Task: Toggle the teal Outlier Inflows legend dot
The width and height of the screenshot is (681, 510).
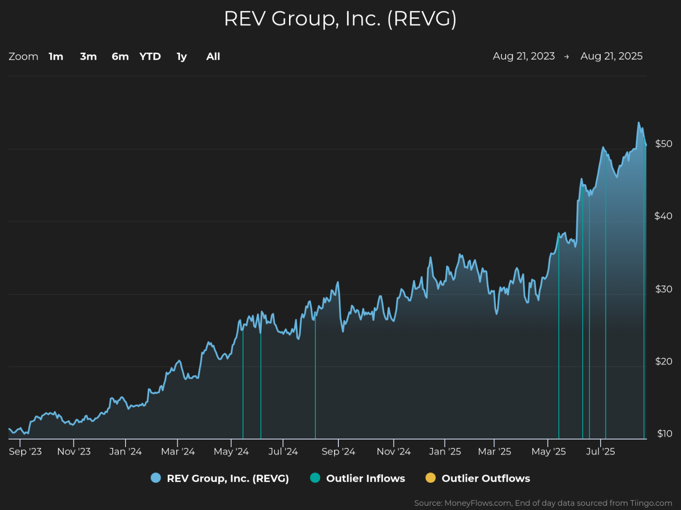Action: point(315,478)
